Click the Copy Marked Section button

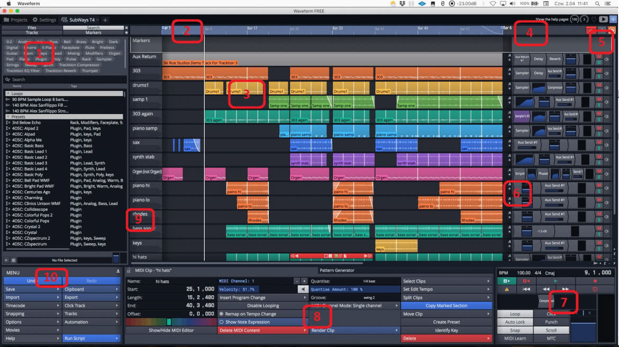pos(447,306)
